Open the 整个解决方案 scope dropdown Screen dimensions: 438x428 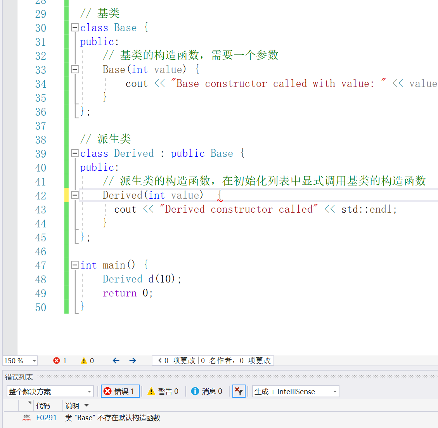pyautogui.click(x=50, y=392)
